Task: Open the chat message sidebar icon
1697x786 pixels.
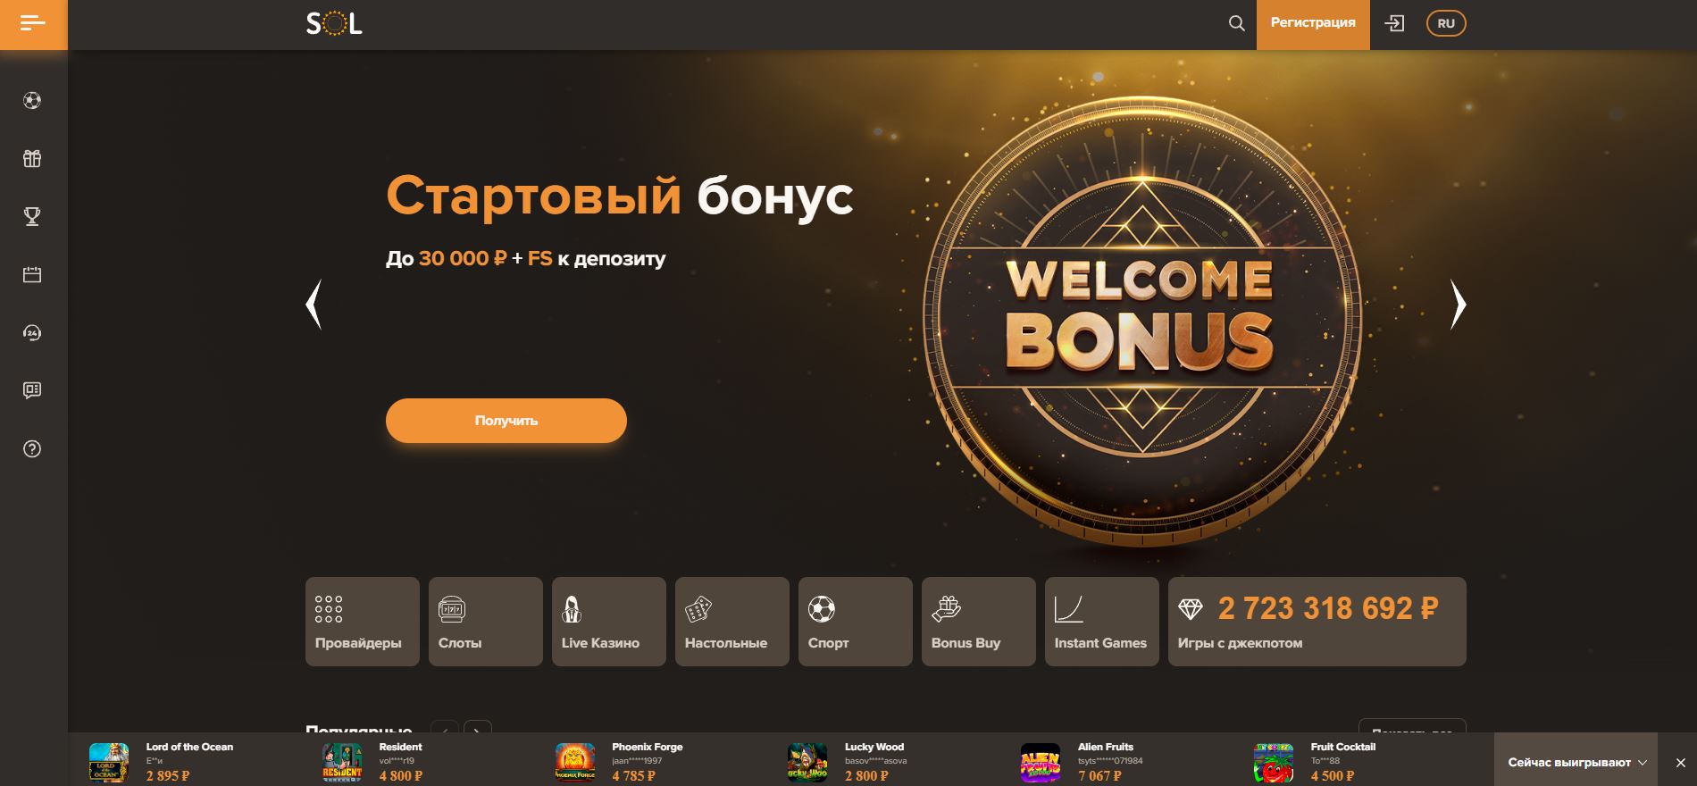Action: click(32, 390)
